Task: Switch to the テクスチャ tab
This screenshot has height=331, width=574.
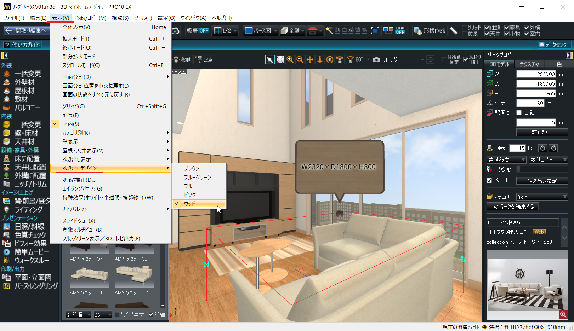Action: [x=529, y=64]
